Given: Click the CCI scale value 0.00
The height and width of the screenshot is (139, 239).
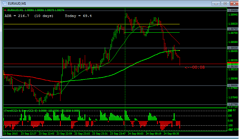Looking at the screenshot, I should (230, 121).
